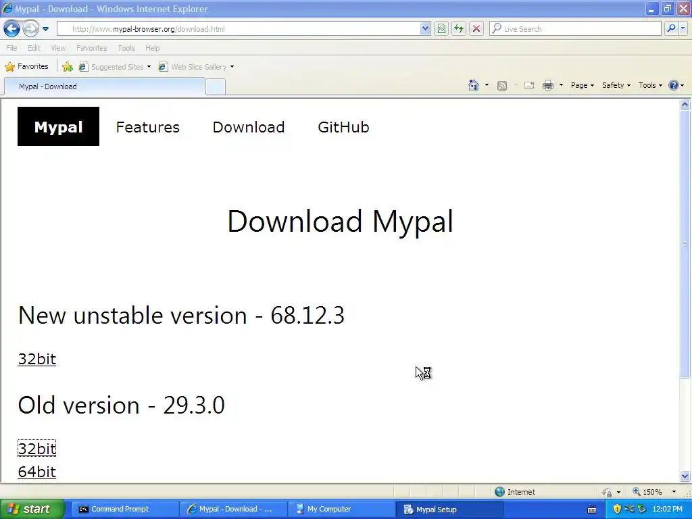This screenshot has height=519, width=692.
Task: Select the Mypal - Download tab
Action: tap(105, 86)
